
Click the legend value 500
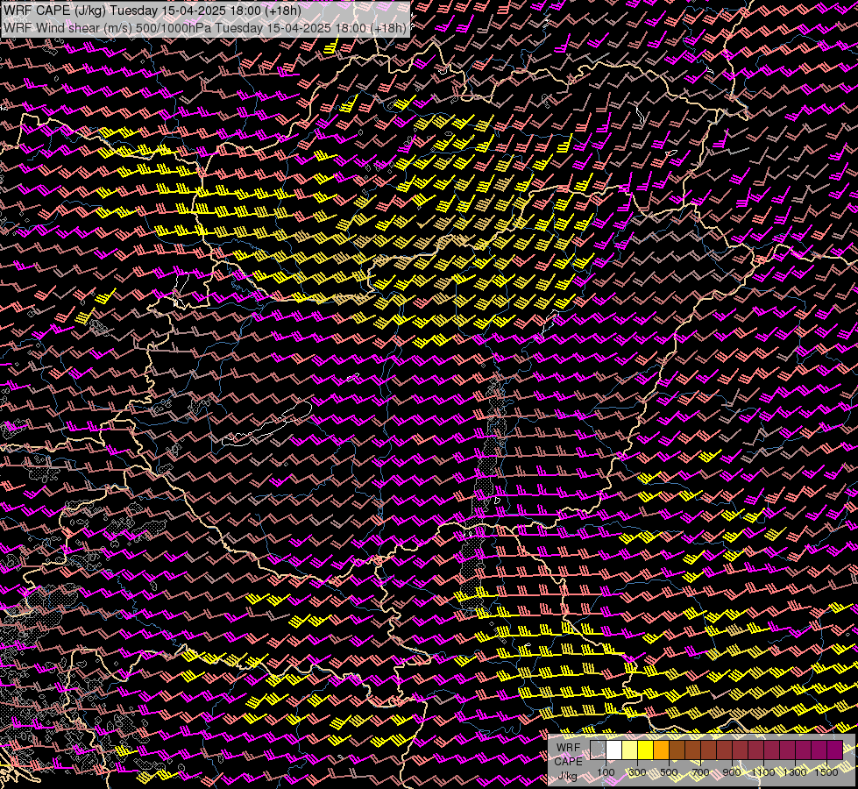pyautogui.click(x=669, y=772)
